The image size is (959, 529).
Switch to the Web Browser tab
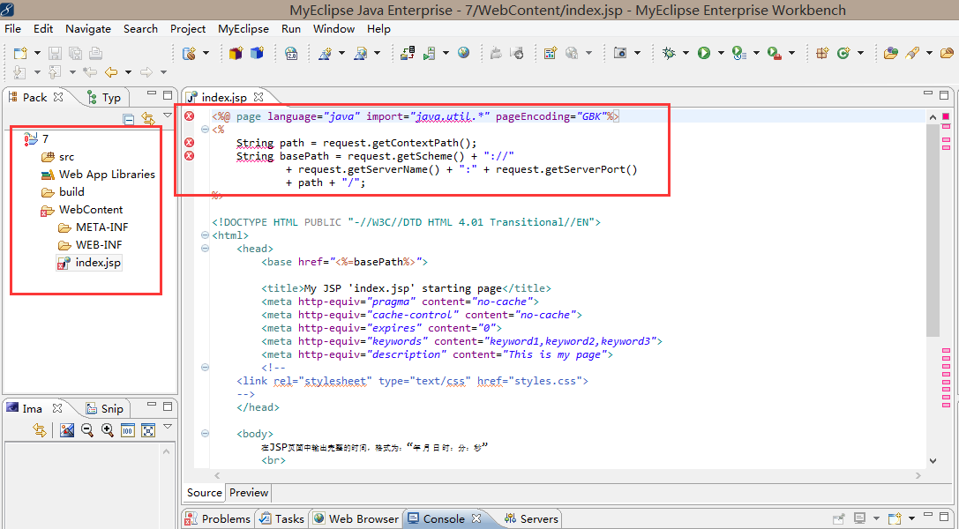[x=356, y=518]
